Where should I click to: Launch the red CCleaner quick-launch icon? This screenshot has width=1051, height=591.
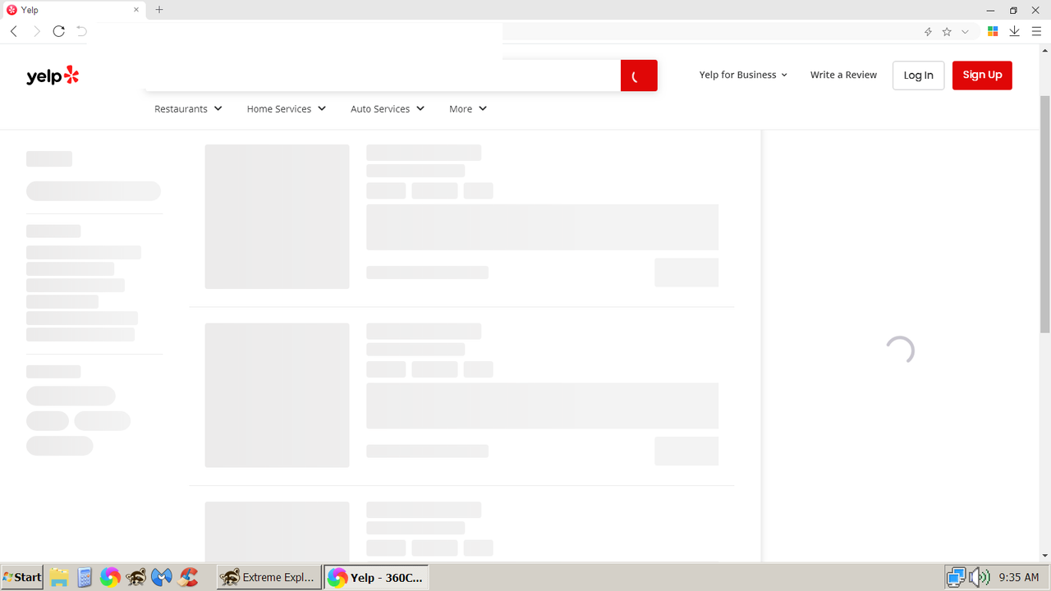tap(188, 577)
